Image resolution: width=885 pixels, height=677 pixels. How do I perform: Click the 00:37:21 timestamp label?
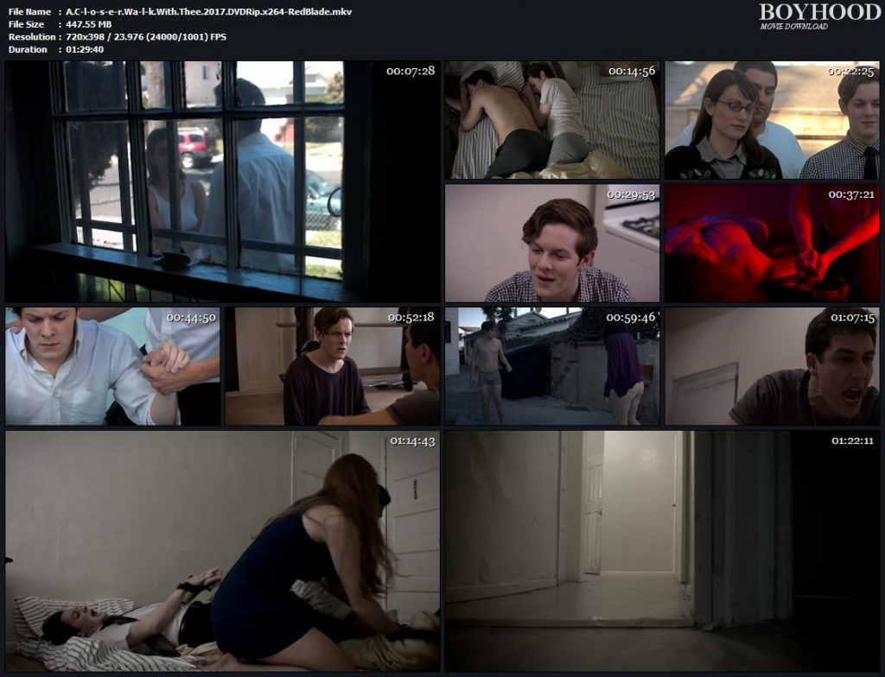(x=852, y=194)
